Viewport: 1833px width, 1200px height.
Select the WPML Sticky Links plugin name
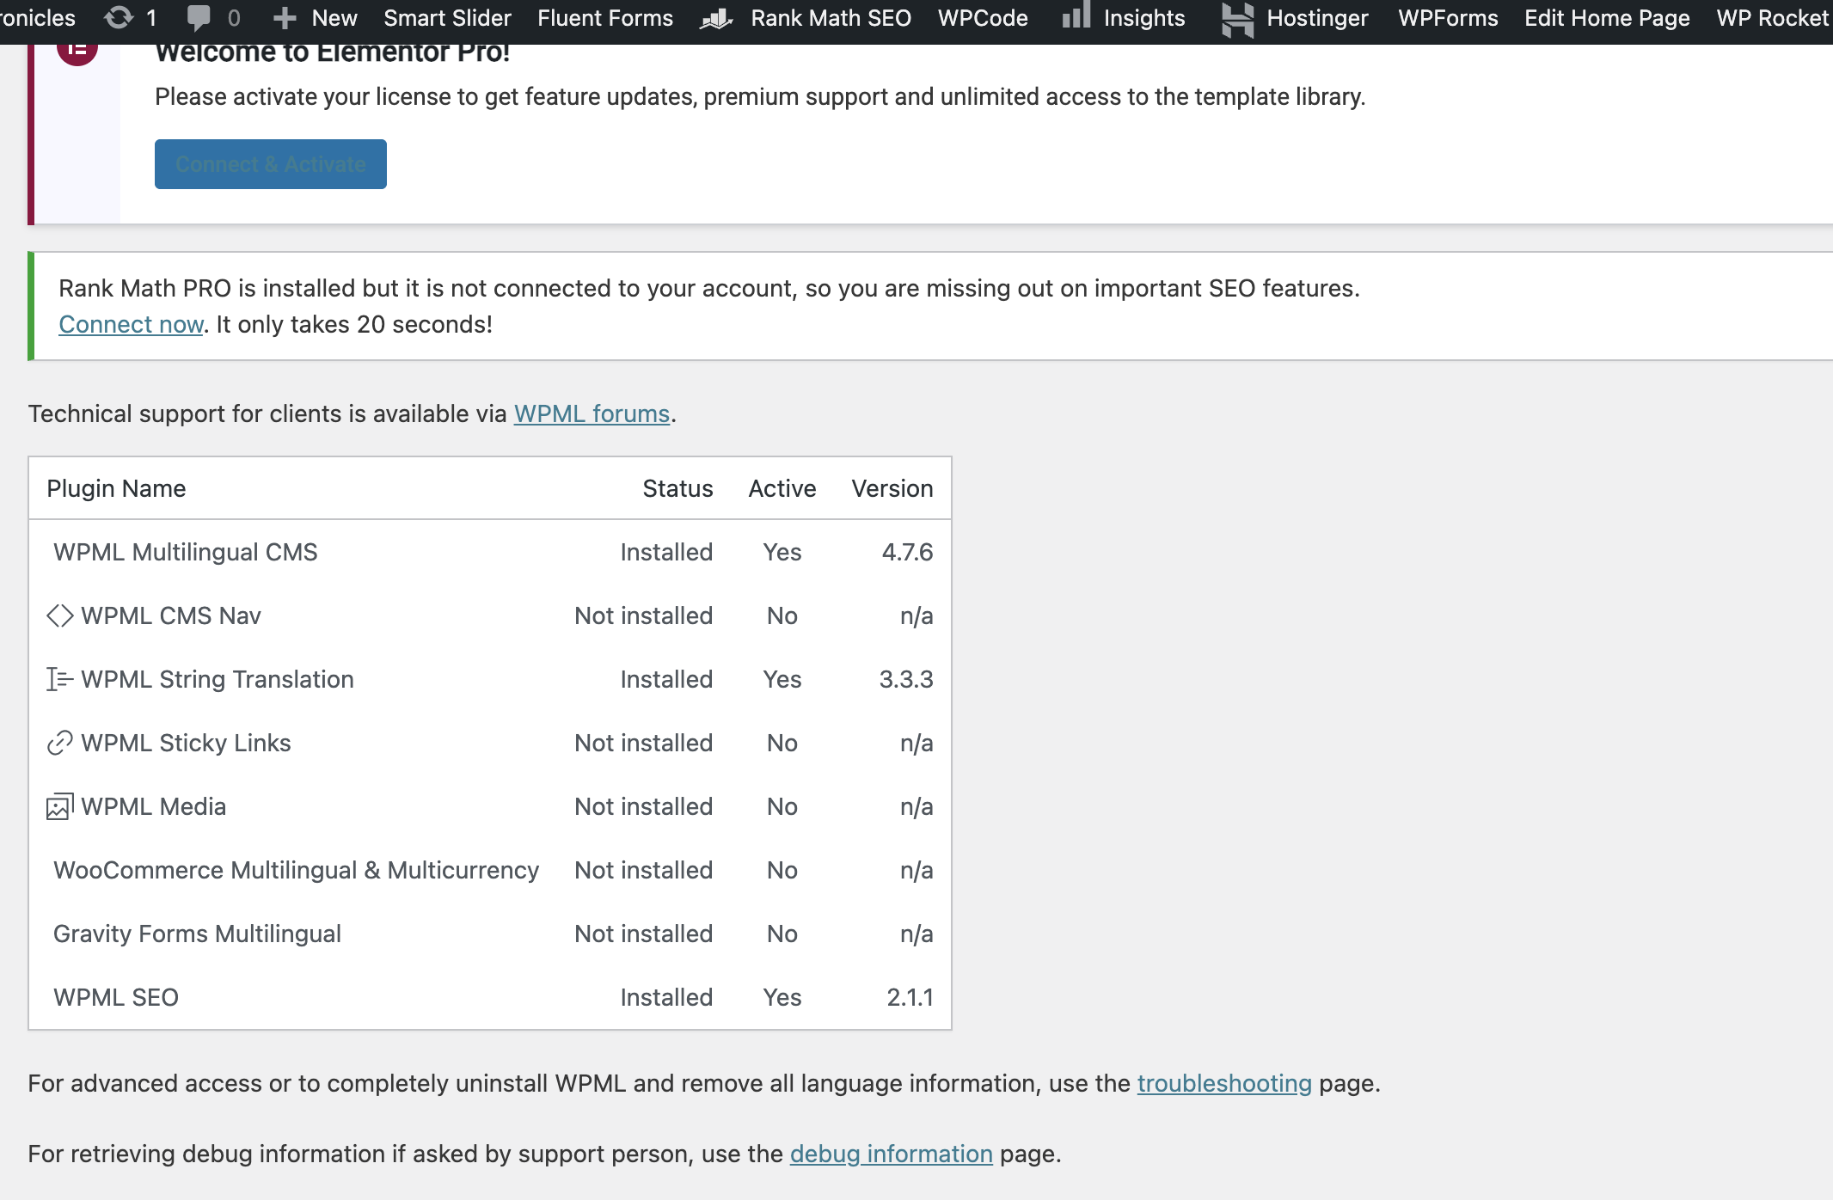(186, 743)
